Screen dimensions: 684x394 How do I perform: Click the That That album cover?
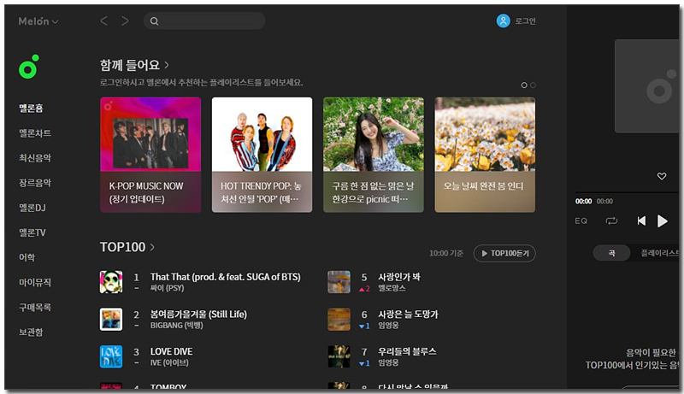click(x=111, y=281)
